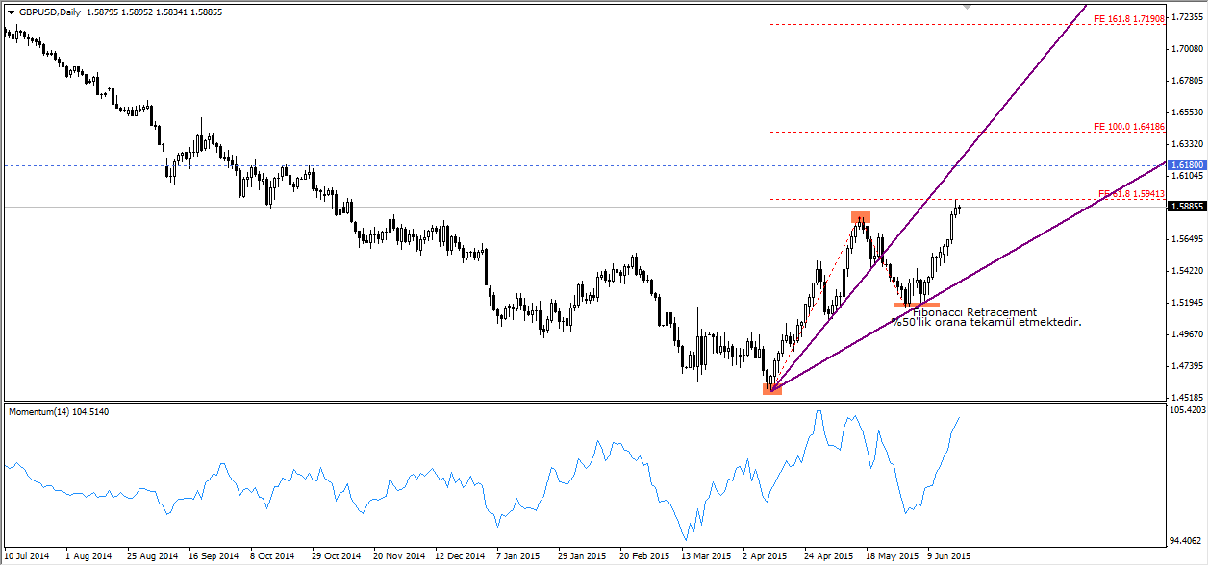1209x566 pixels.
Task: Click the FE 161.8 1.71908 label
Action: click(x=1129, y=19)
